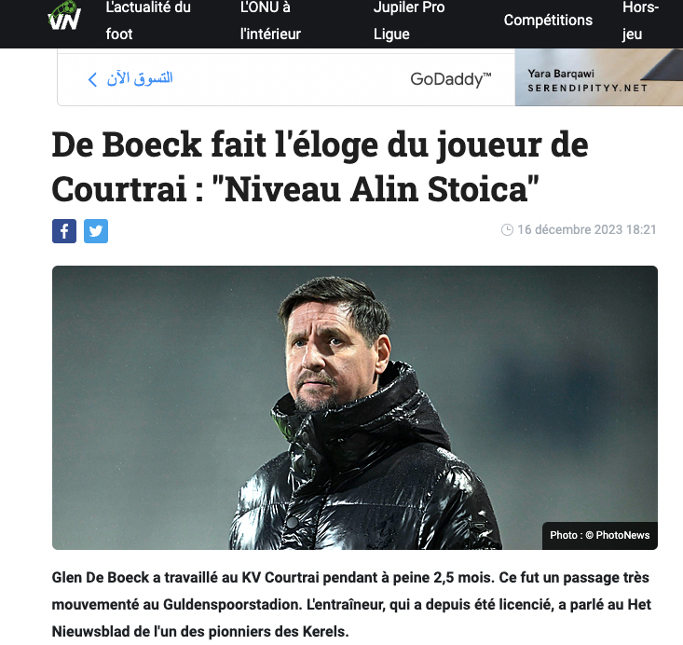
Task: Click the GoDaddy ad logo
Action: 450,79
